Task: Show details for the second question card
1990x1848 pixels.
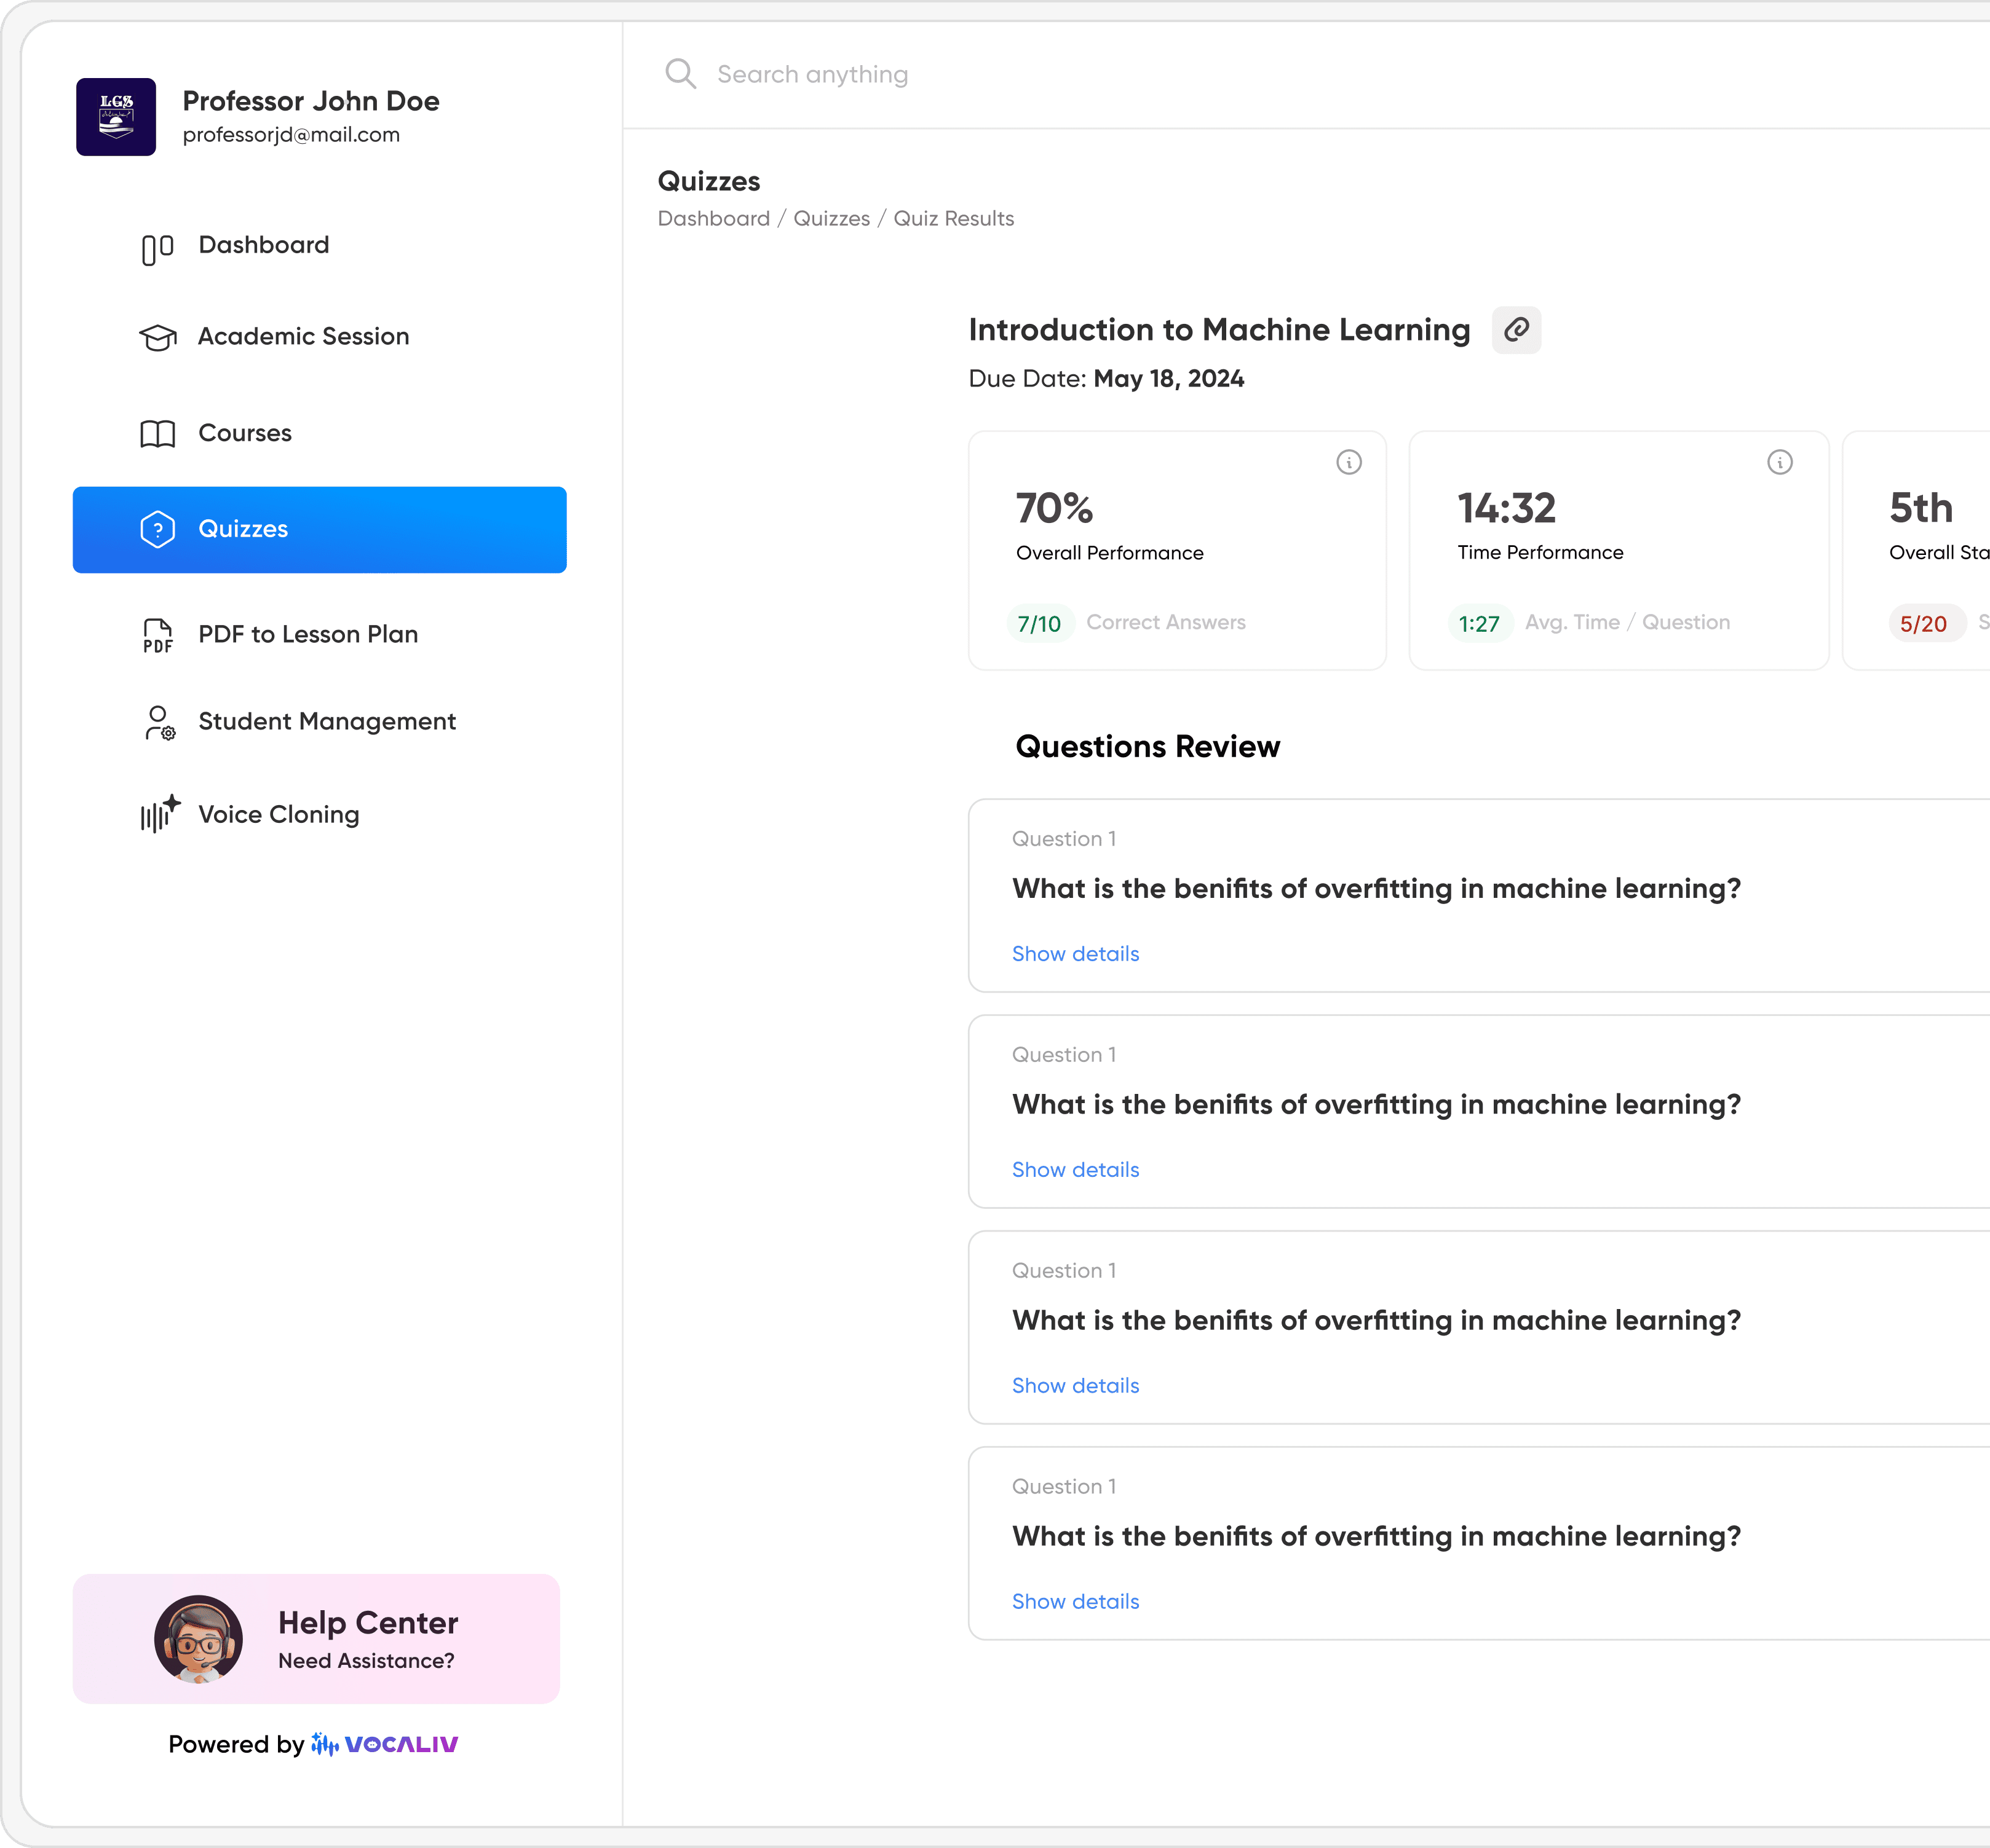Action: tap(1074, 1170)
